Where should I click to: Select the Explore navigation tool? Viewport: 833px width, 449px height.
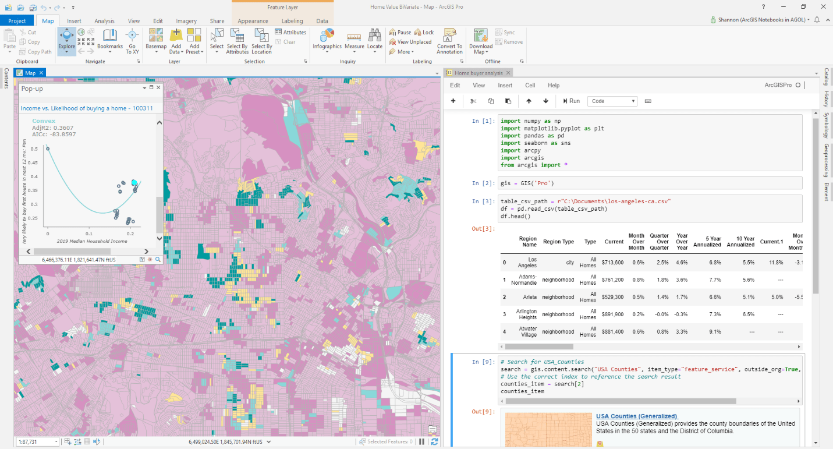[x=66, y=38]
